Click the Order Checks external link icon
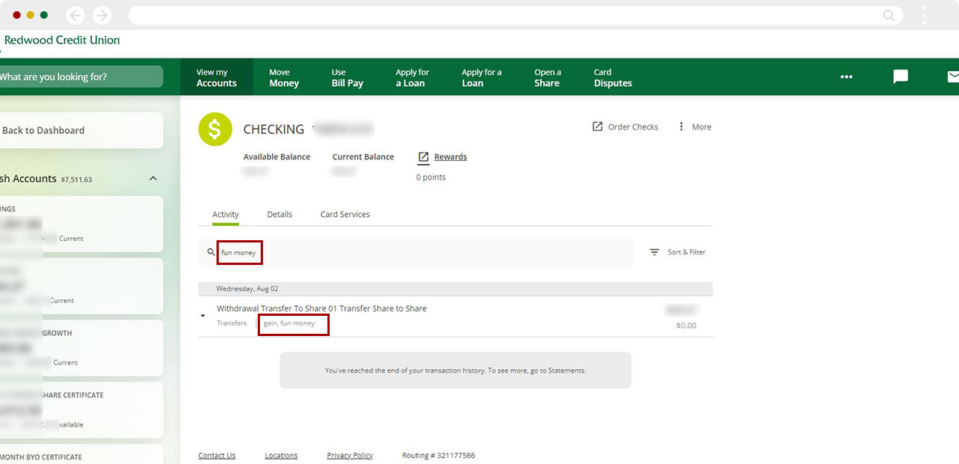 point(597,127)
